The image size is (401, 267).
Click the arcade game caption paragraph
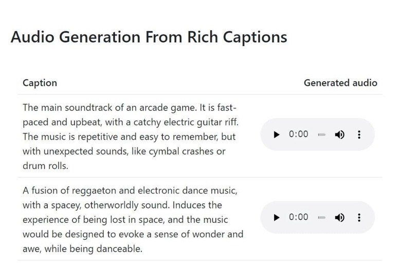pyautogui.click(x=130, y=137)
